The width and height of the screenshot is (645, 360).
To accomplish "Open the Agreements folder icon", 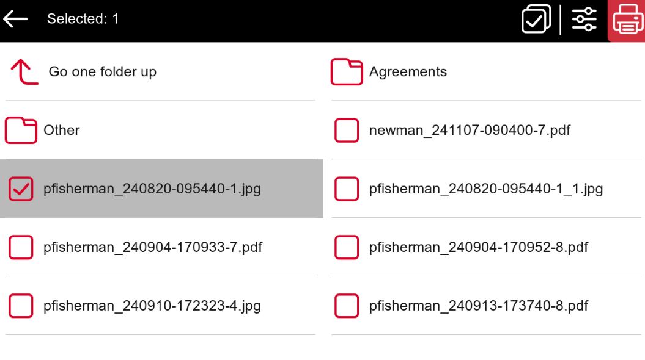I will point(347,72).
